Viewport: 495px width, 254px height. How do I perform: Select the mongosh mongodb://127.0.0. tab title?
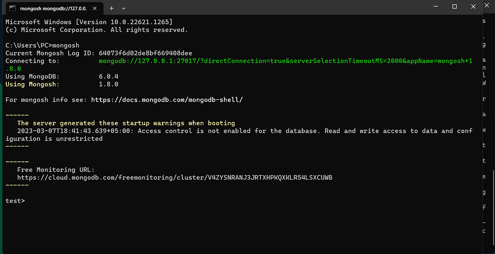[53, 8]
